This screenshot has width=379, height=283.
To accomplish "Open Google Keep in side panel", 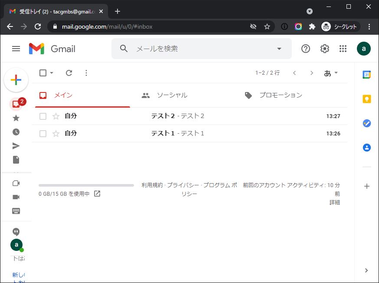I will tap(366, 99).
